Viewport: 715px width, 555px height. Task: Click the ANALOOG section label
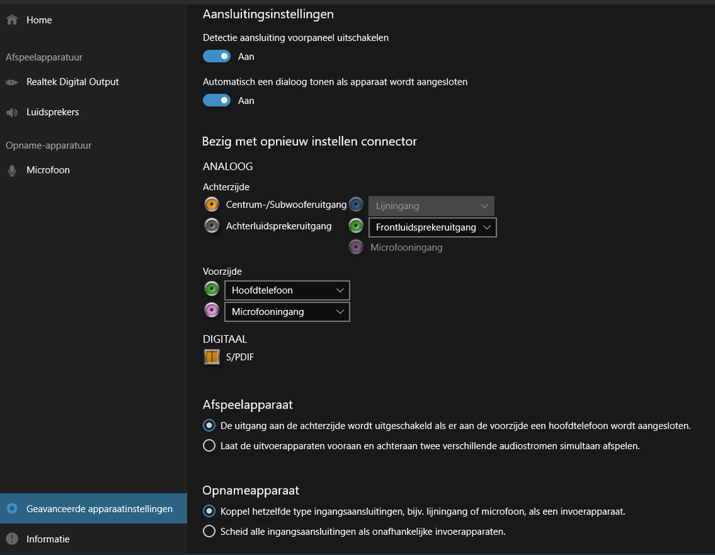[227, 166]
